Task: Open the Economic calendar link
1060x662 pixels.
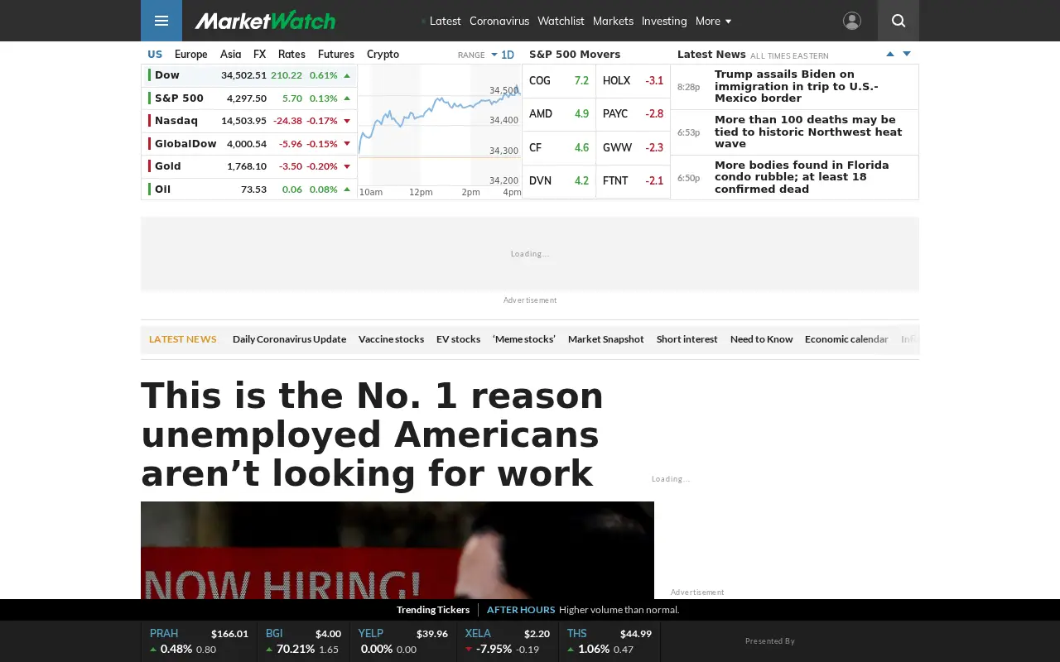Action: point(846,339)
